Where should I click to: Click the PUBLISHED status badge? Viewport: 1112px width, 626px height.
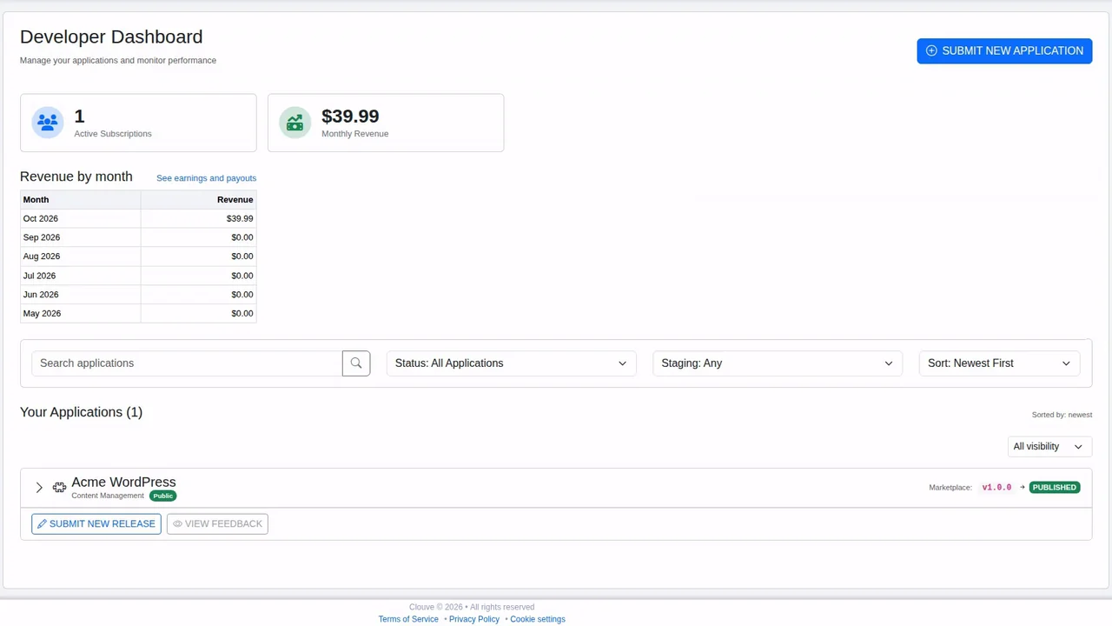pyautogui.click(x=1055, y=488)
